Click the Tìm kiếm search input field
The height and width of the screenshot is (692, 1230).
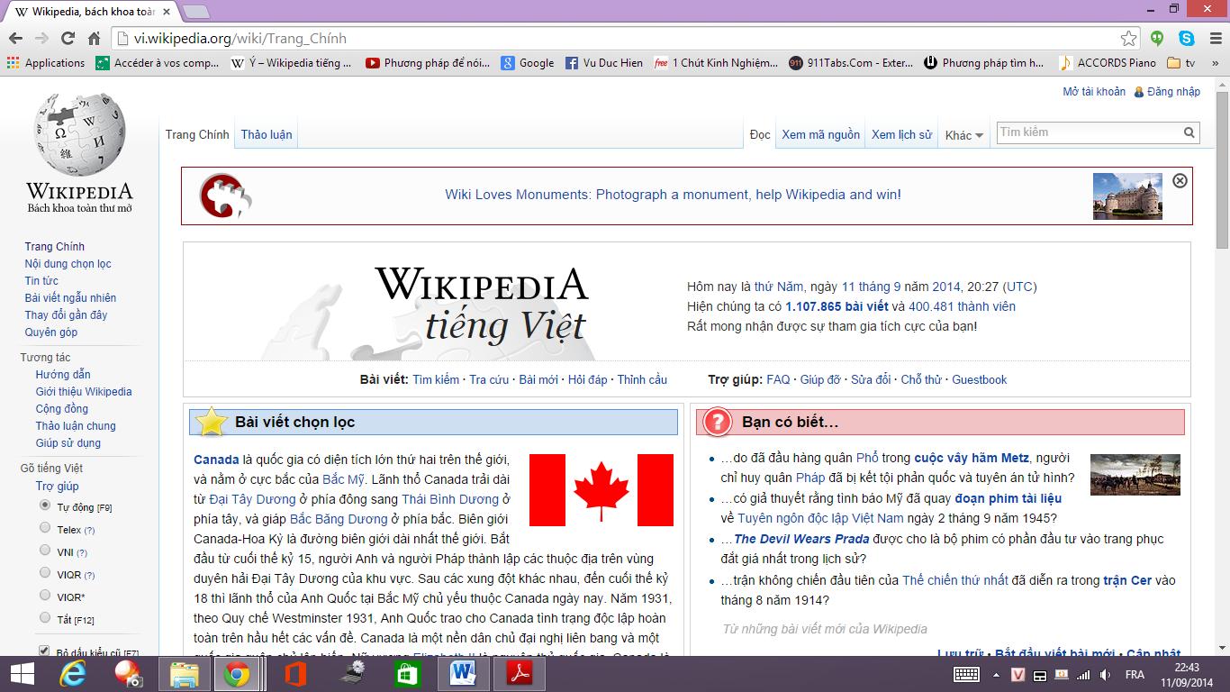pyautogui.click(x=1090, y=132)
